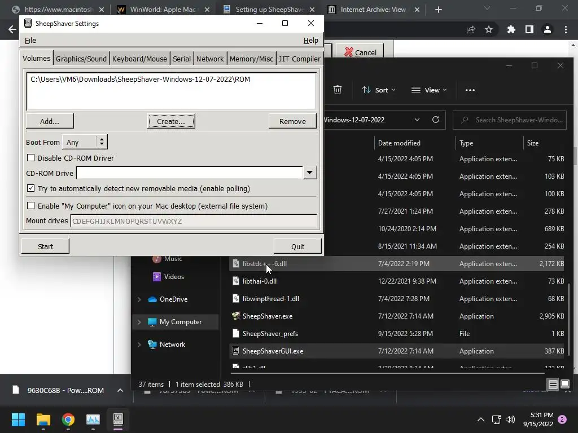This screenshot has width=578, height=433.
Task: Open the Help menu in SheepShaver Settings
Action: 311,41
